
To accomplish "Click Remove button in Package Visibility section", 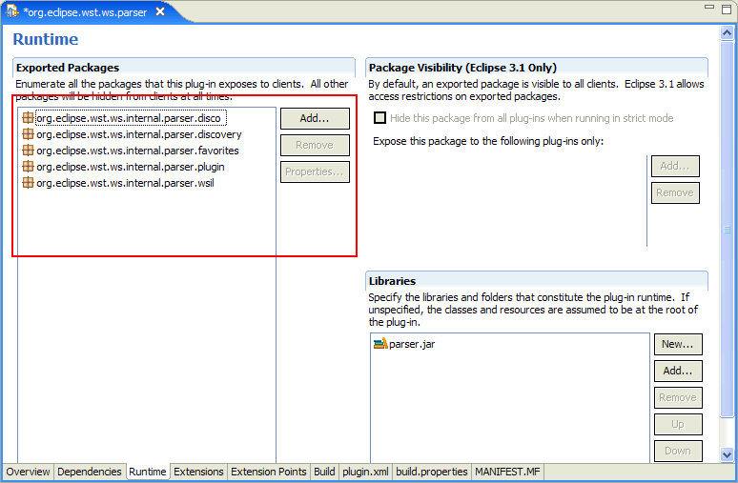I will (x=675, y=192).
